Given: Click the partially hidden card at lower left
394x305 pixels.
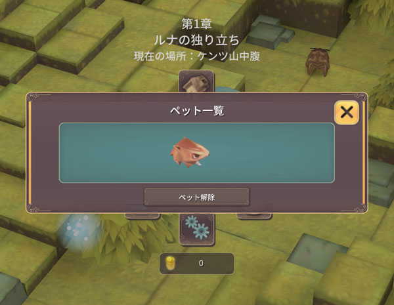Looking at the screenshot, I should pos(142,216).
